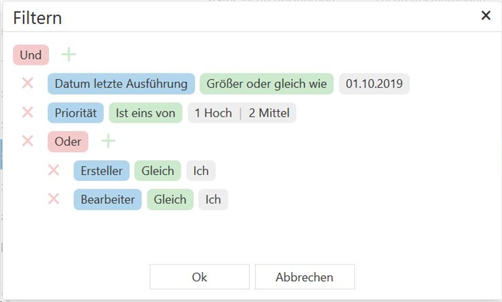The height and width of the screenshot is (302, 502).
Task: Remove the Oder group
Action: [x=27, y=141]
